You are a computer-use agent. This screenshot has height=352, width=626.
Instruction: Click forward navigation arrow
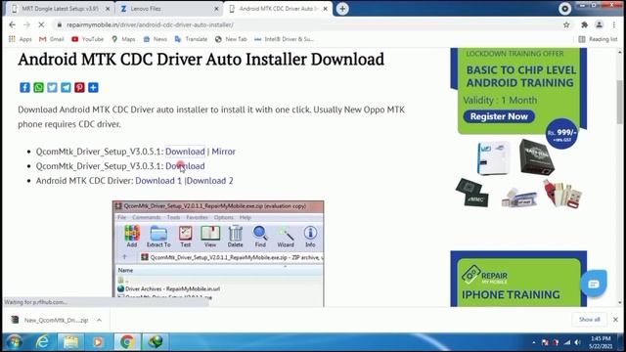pos(26,24)
